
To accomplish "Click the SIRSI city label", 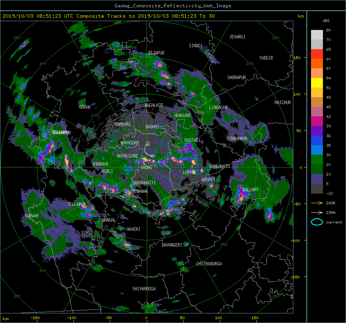I will click(x=87, y=233).
